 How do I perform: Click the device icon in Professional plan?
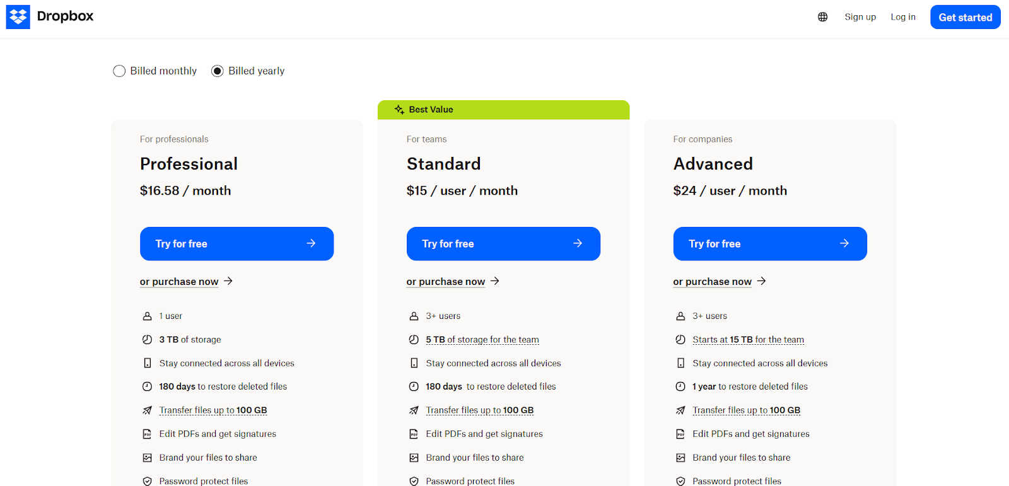coord(147,363)
